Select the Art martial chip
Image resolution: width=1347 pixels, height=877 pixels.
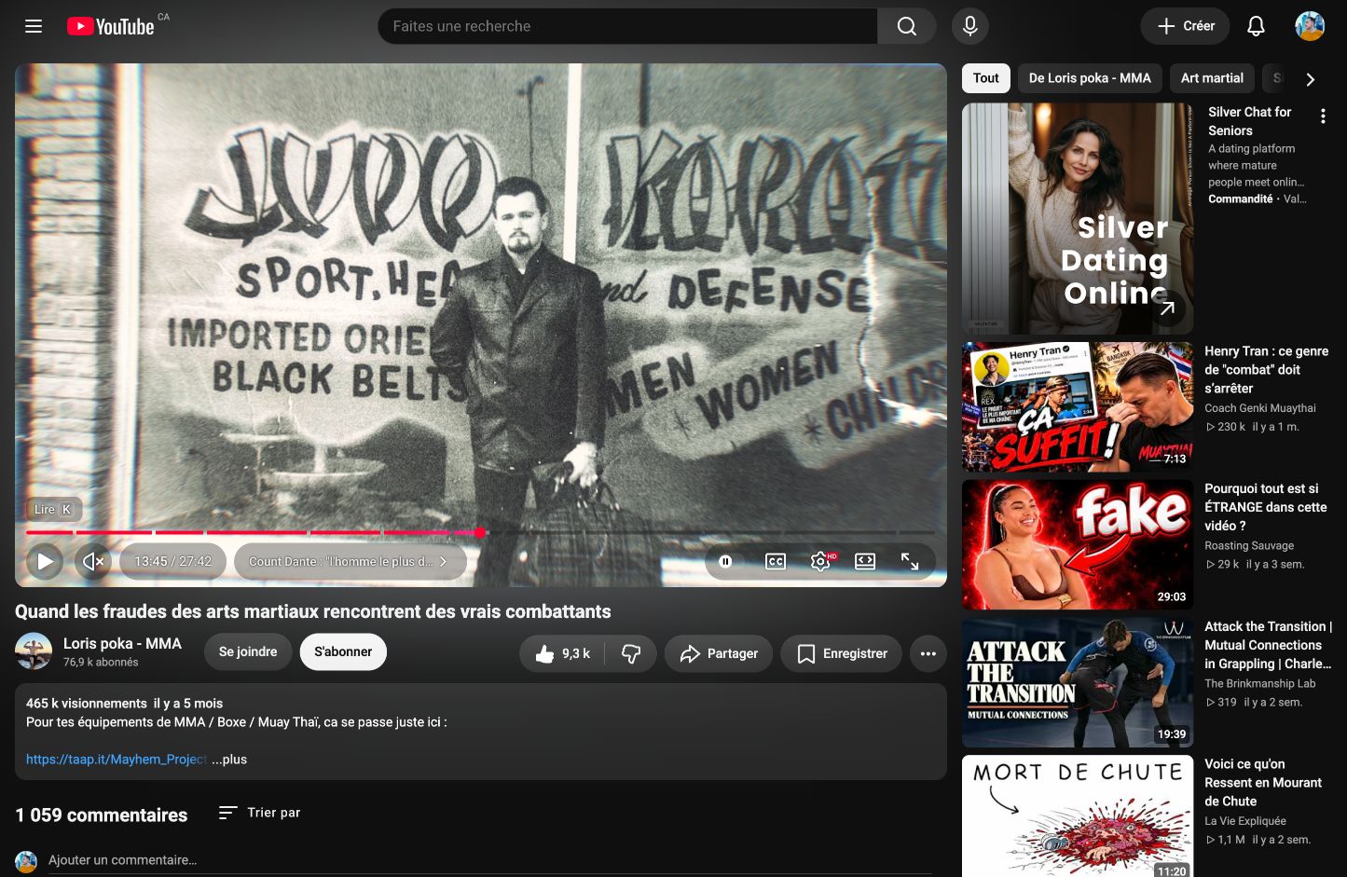[1212, 78]
